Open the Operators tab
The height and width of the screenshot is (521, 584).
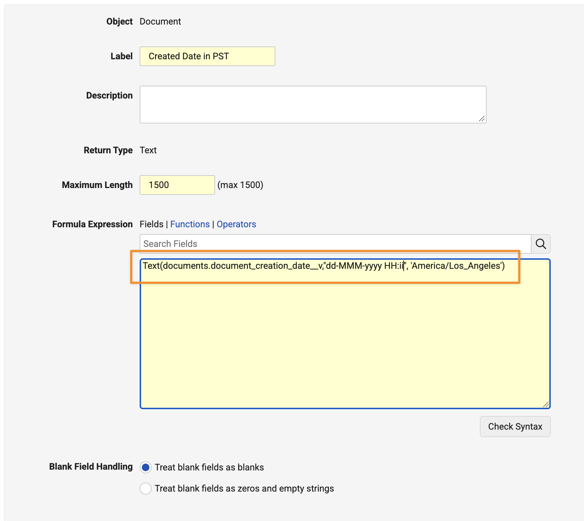236,224
